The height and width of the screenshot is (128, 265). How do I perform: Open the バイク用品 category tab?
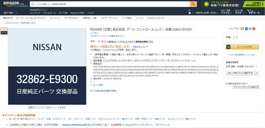point(127,18)
